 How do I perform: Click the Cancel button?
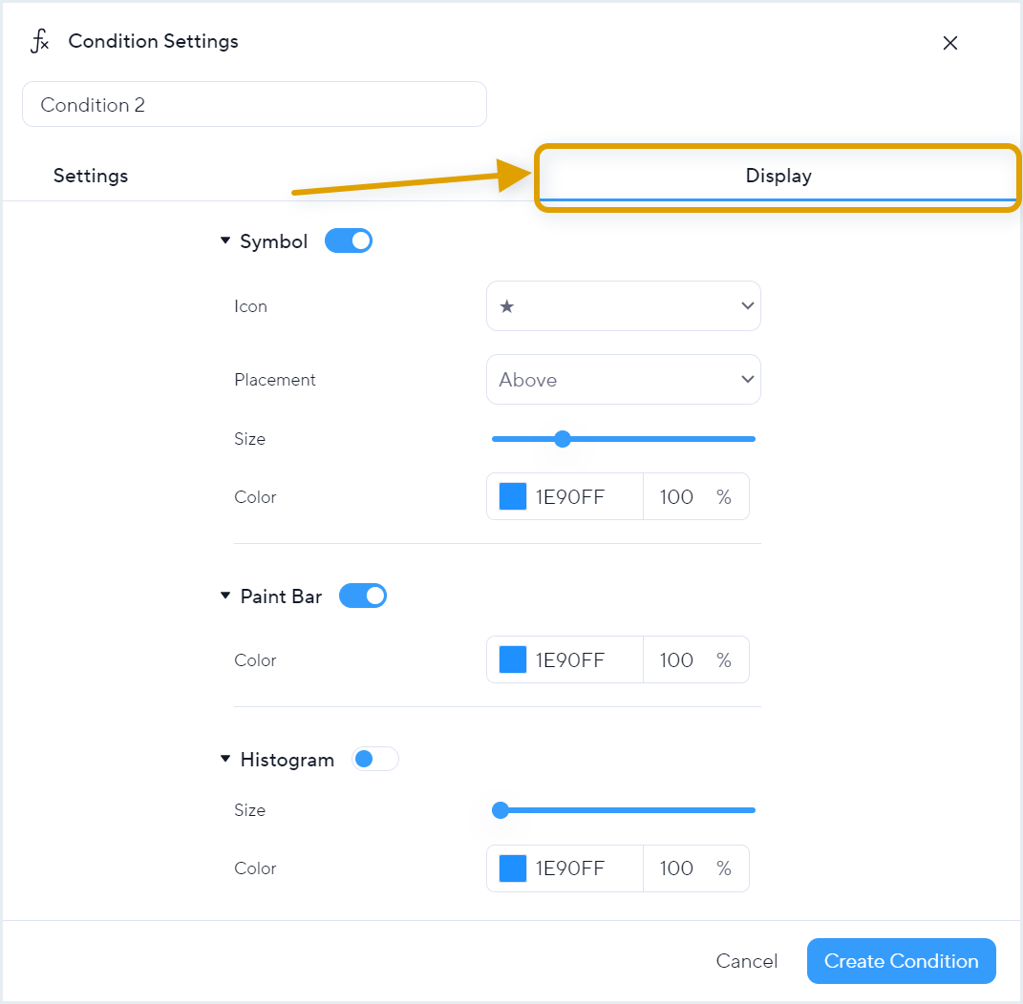[x=746, y=961]
